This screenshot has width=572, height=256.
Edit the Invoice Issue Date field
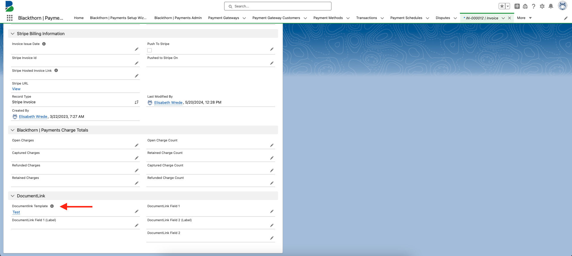coord(137,49)
